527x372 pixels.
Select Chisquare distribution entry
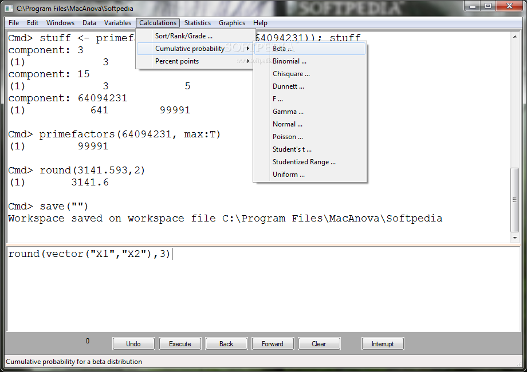310,74
